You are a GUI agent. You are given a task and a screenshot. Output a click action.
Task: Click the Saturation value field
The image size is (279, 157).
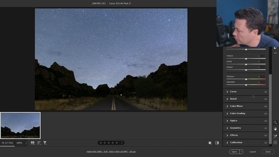coord(262,82)
